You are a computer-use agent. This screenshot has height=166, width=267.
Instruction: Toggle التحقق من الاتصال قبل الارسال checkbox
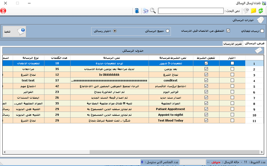[x=228, y=31]
